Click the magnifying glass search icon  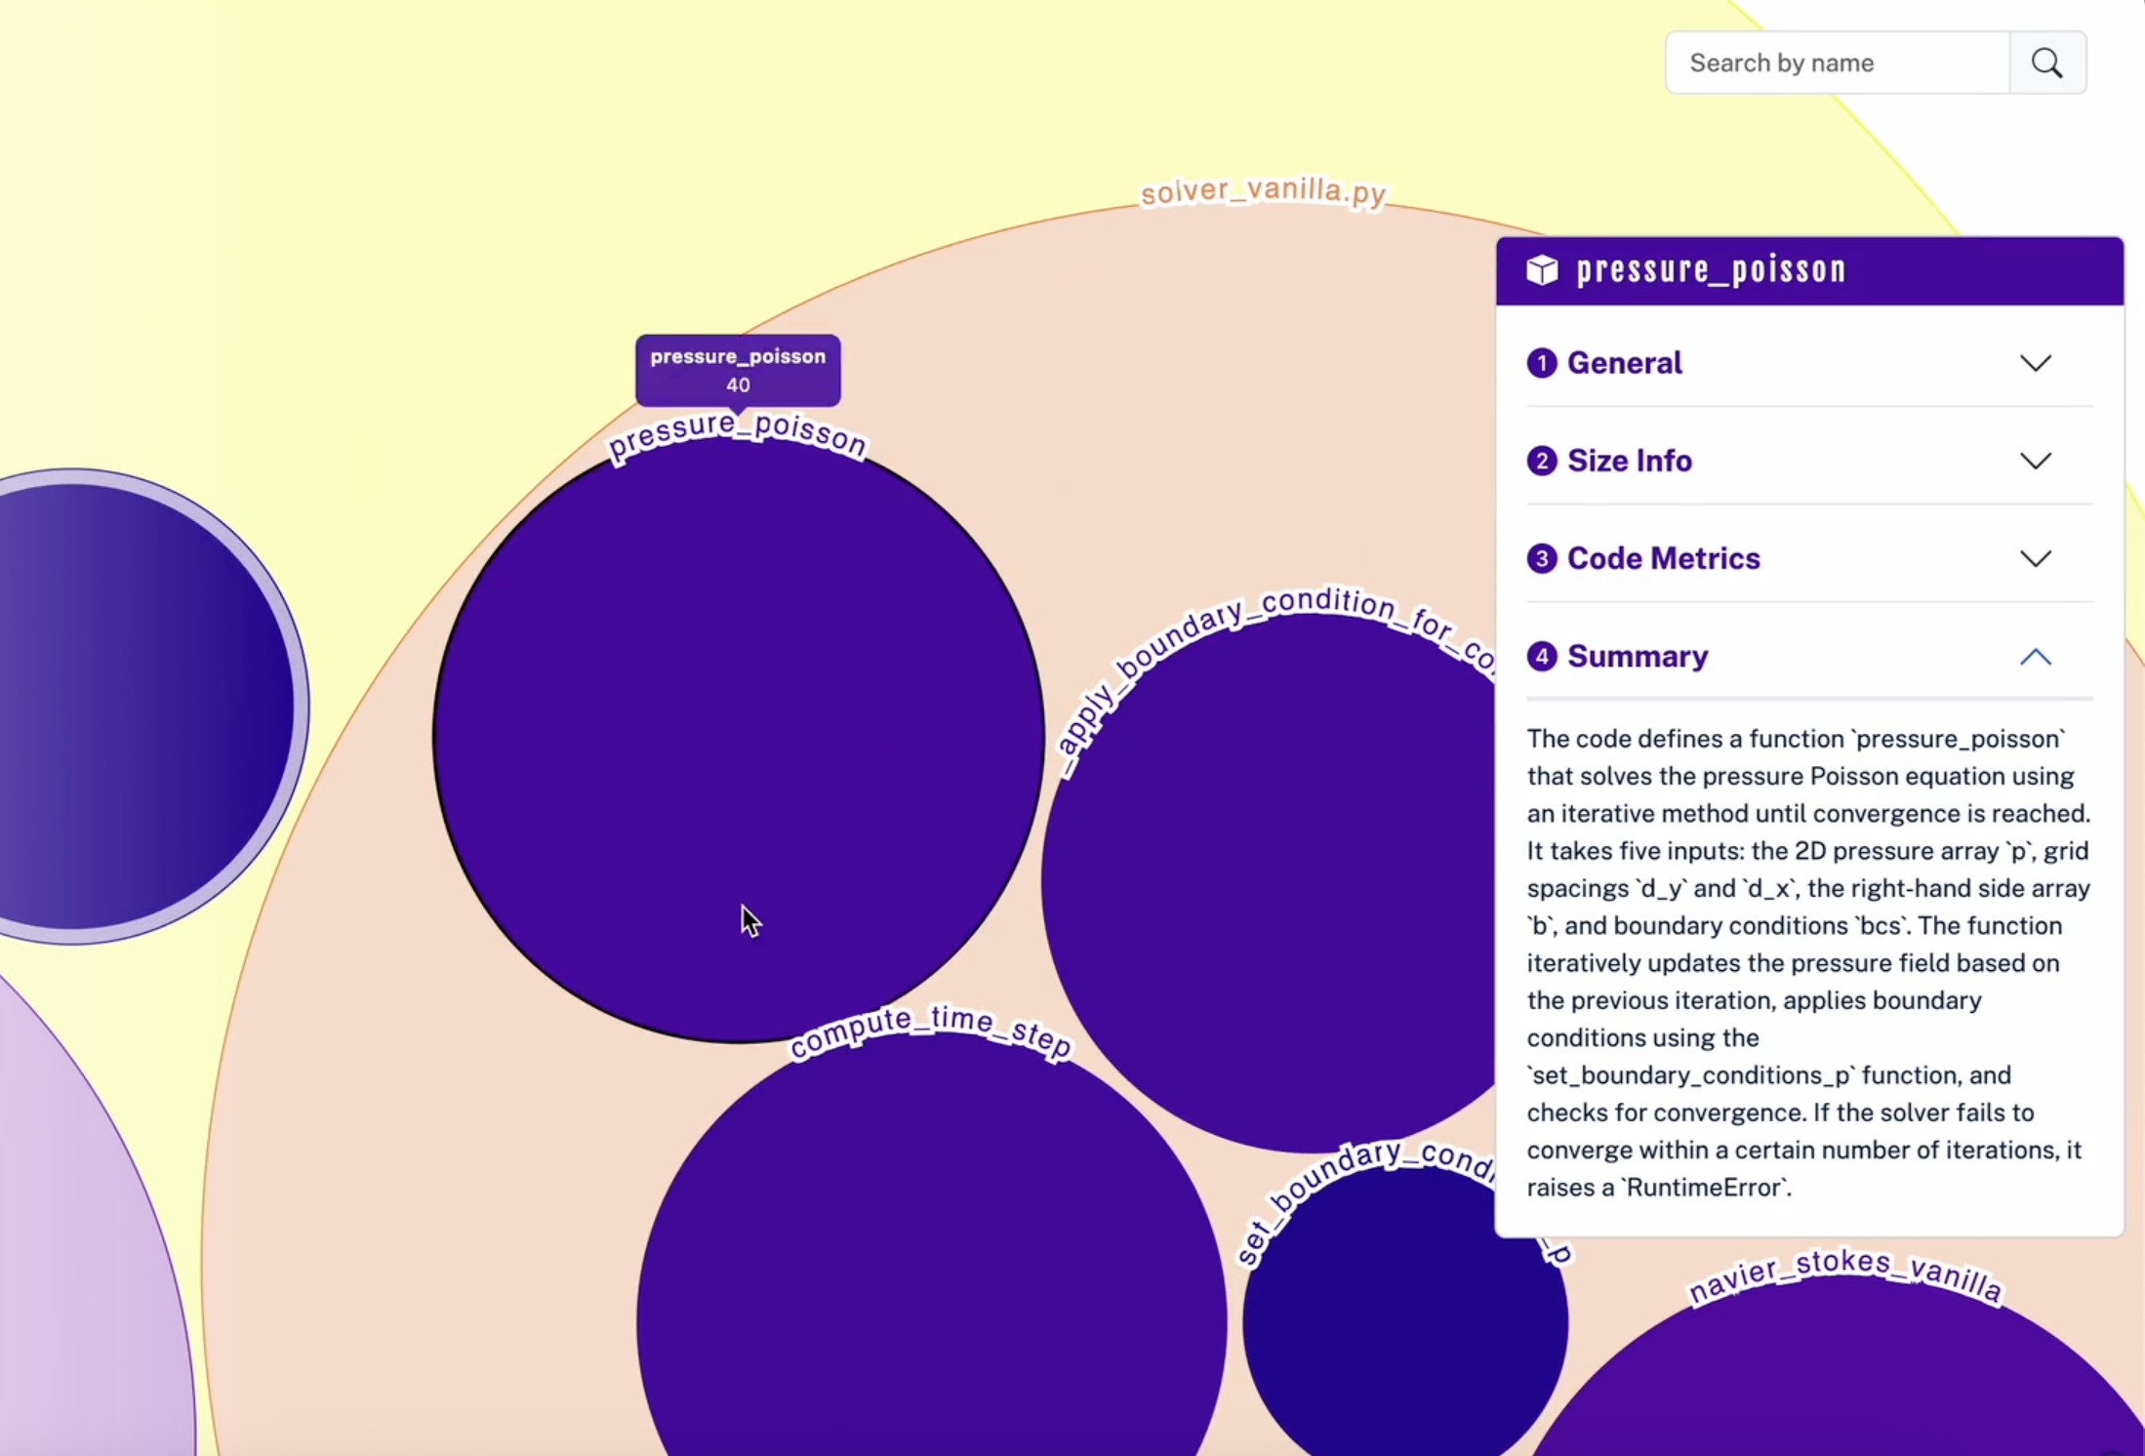click(x=2047, y=63)
